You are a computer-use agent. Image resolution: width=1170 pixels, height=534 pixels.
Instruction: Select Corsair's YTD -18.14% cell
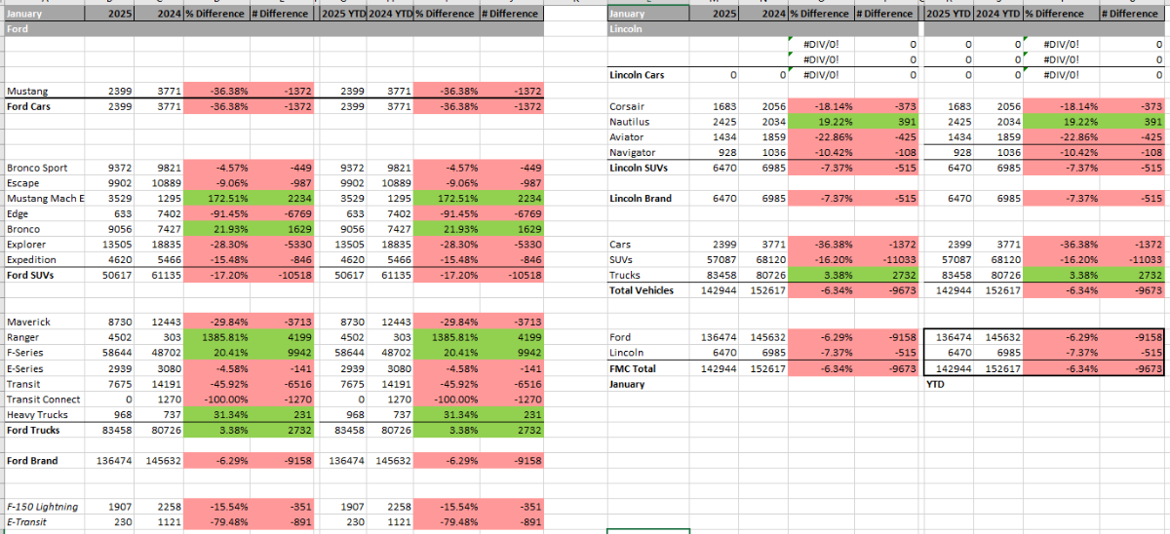tap(1061, 106)
